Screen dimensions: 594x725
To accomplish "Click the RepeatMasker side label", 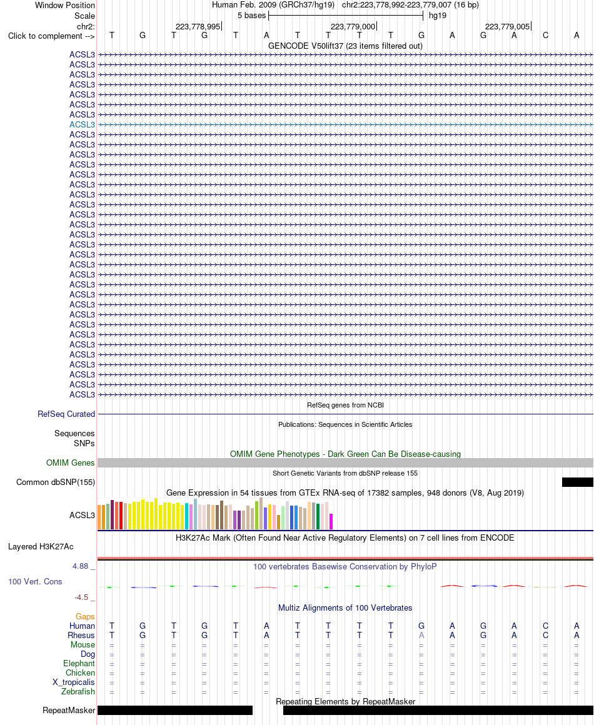I will pos(69,710).
